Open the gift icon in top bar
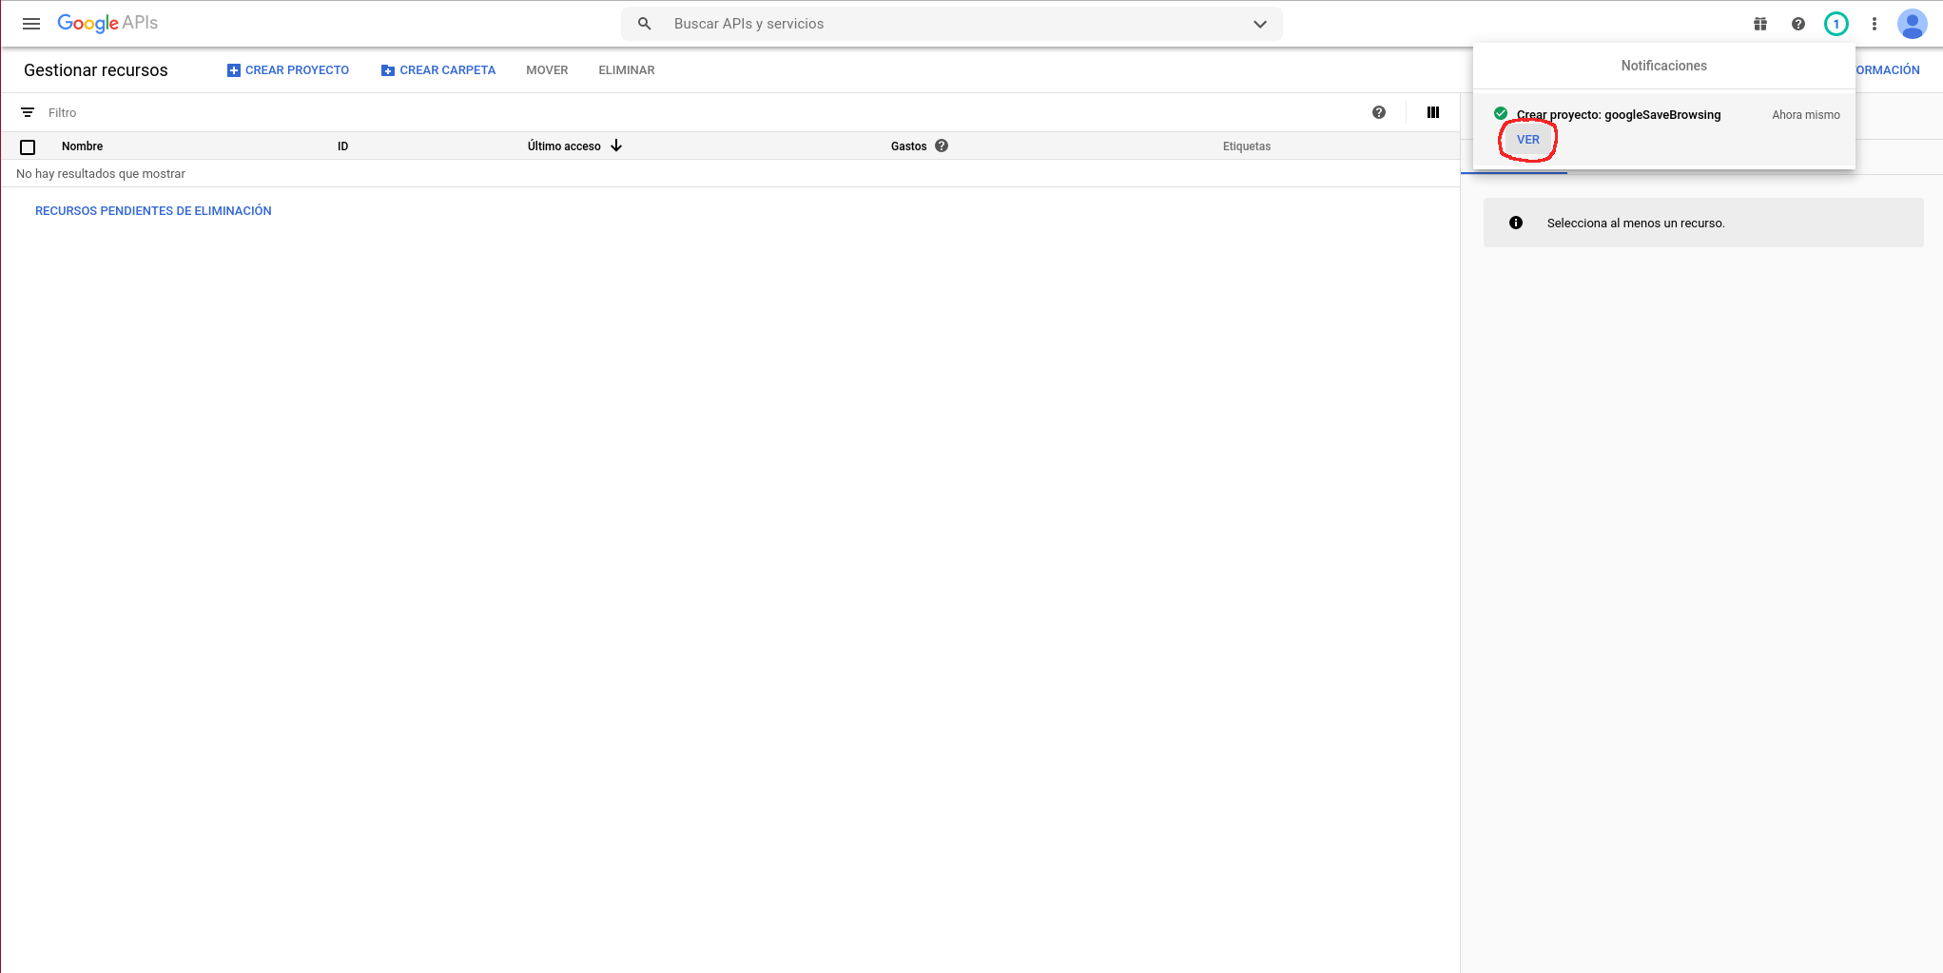The height and width of the screenshot is (973, 1943). point(1760,24)
